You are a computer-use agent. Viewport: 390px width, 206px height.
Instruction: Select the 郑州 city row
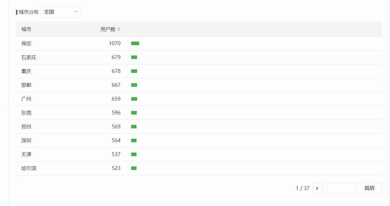[199, 127]
